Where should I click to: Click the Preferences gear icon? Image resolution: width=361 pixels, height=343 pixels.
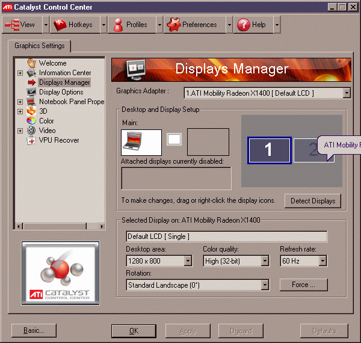174,25
